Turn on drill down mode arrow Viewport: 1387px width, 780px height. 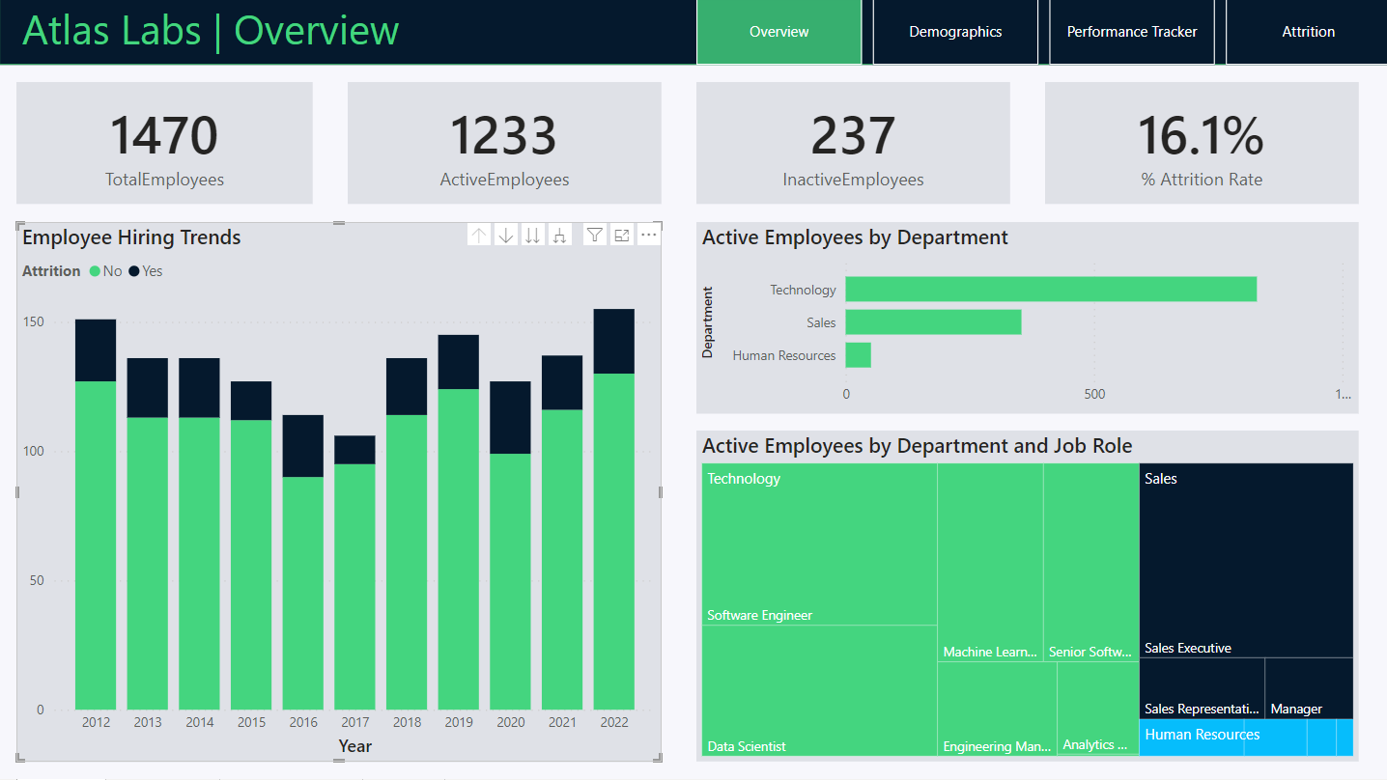click(506, 236)
